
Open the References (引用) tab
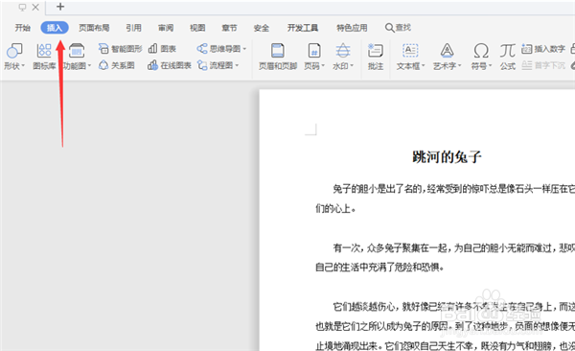pyautogui.click(x=133, y=28)
